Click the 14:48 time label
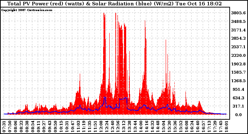248x134 pixels. [x=157, y=126]
